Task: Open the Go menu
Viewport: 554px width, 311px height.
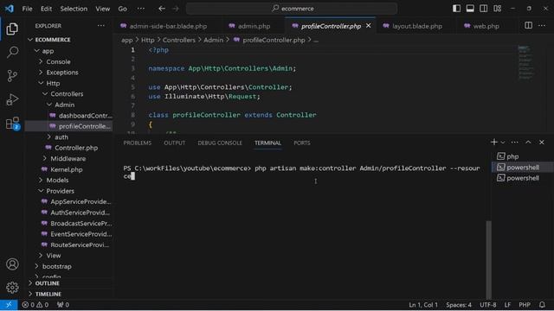Action: (x=122, y=9)
